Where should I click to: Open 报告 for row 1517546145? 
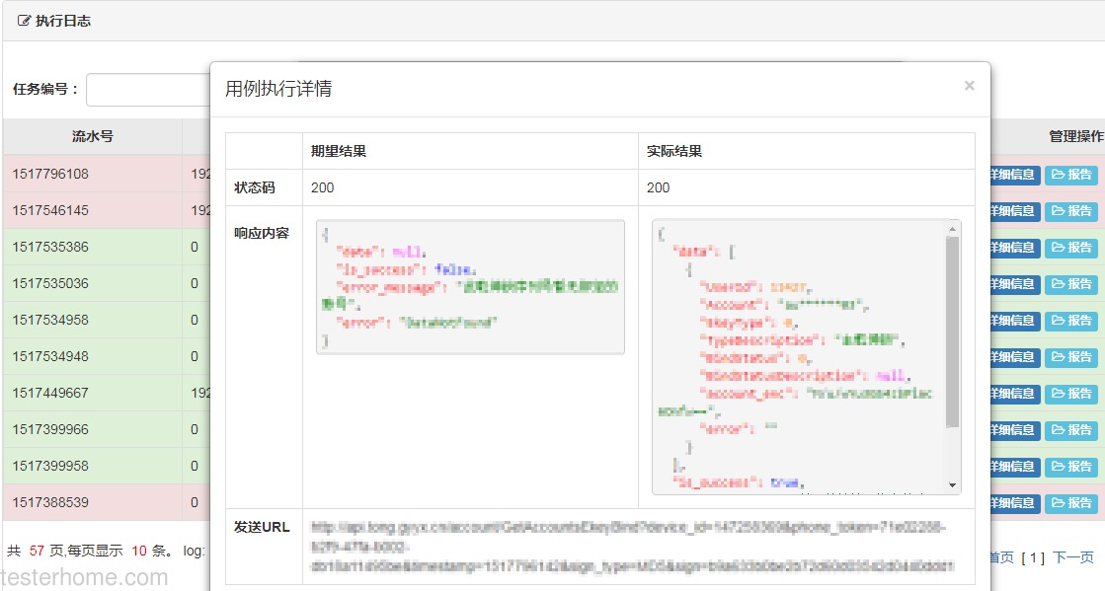[x=1071, y=211]
